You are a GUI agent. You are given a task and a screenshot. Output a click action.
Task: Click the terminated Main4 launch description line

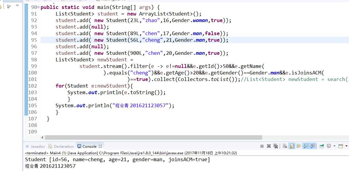tap(131, 153)
